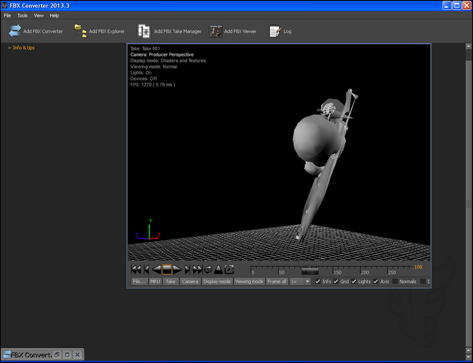The height and width of the screenshot is (363, 473).
Task: Maximize the docked FBX Converter sub-window
Action: pos(67,355)
